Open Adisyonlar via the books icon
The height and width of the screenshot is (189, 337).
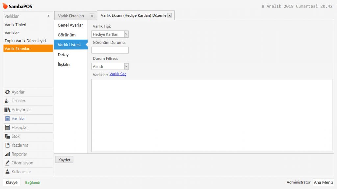7,110
